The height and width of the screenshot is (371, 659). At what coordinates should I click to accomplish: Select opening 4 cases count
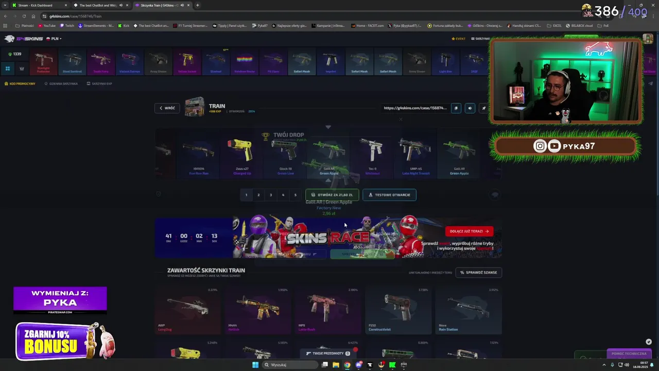283,195
